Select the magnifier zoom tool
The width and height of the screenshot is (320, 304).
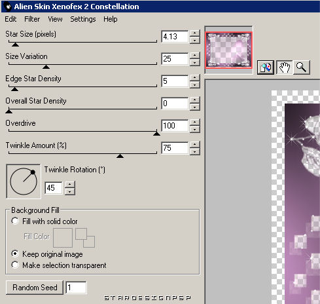pos(302,67)
